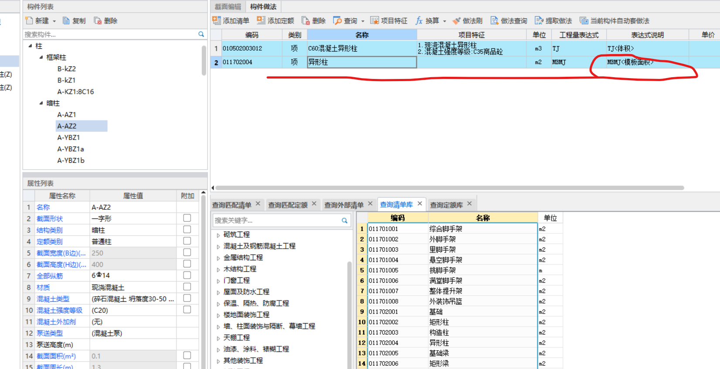Viewport: 720px width, 369px height.
Task: Select the A-KZ1:8C16 component
Action: click(75, 92)
